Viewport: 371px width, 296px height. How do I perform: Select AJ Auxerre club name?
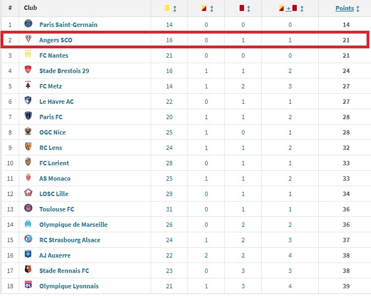[55, 255]
